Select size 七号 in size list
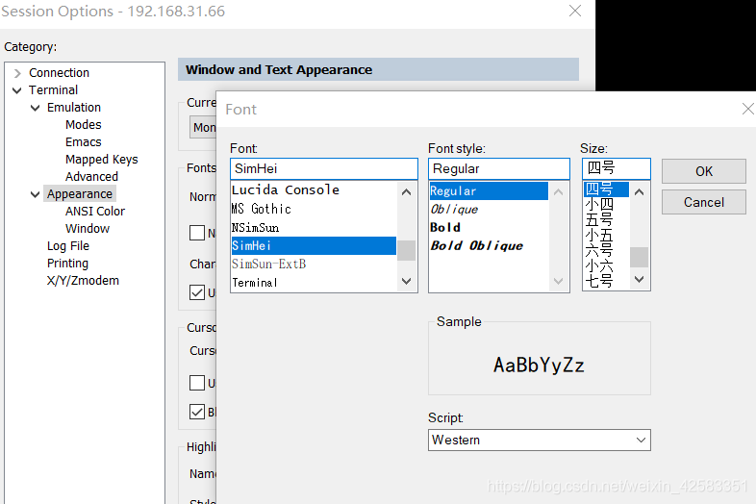This screenshot has height=504, width=756. (606, 281)
